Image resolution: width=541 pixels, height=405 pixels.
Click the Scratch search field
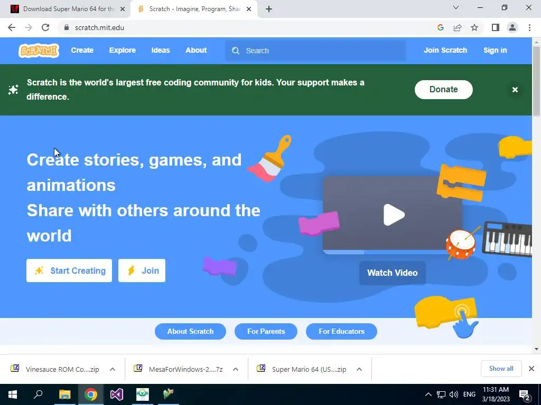315,51
